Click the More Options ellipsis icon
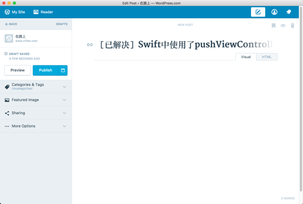The image size is (303, 204). tap(7, 126)
